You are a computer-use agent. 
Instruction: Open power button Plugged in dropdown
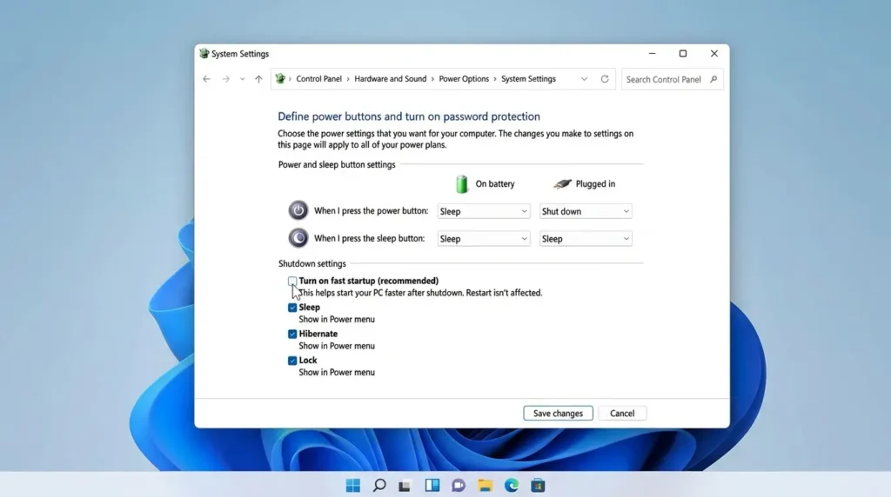pos(586,211)
